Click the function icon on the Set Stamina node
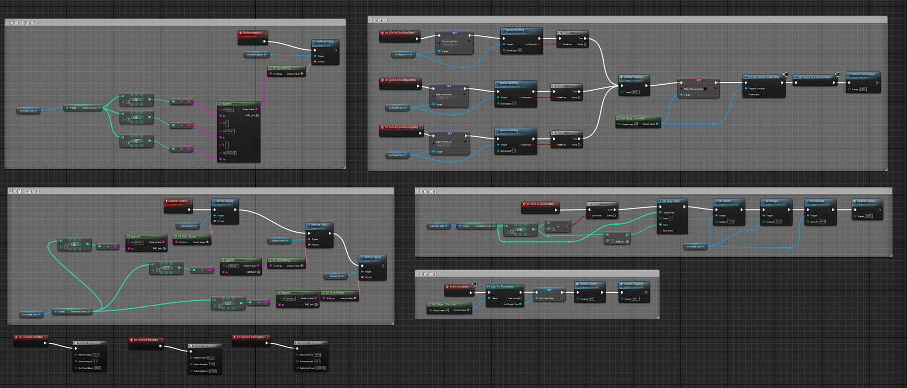Screen dimensions: 907x388 pyautogui.click(x=808, y=201)
